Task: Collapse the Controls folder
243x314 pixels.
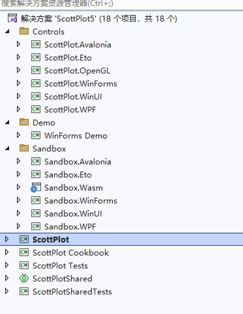Action: (7, 31)
